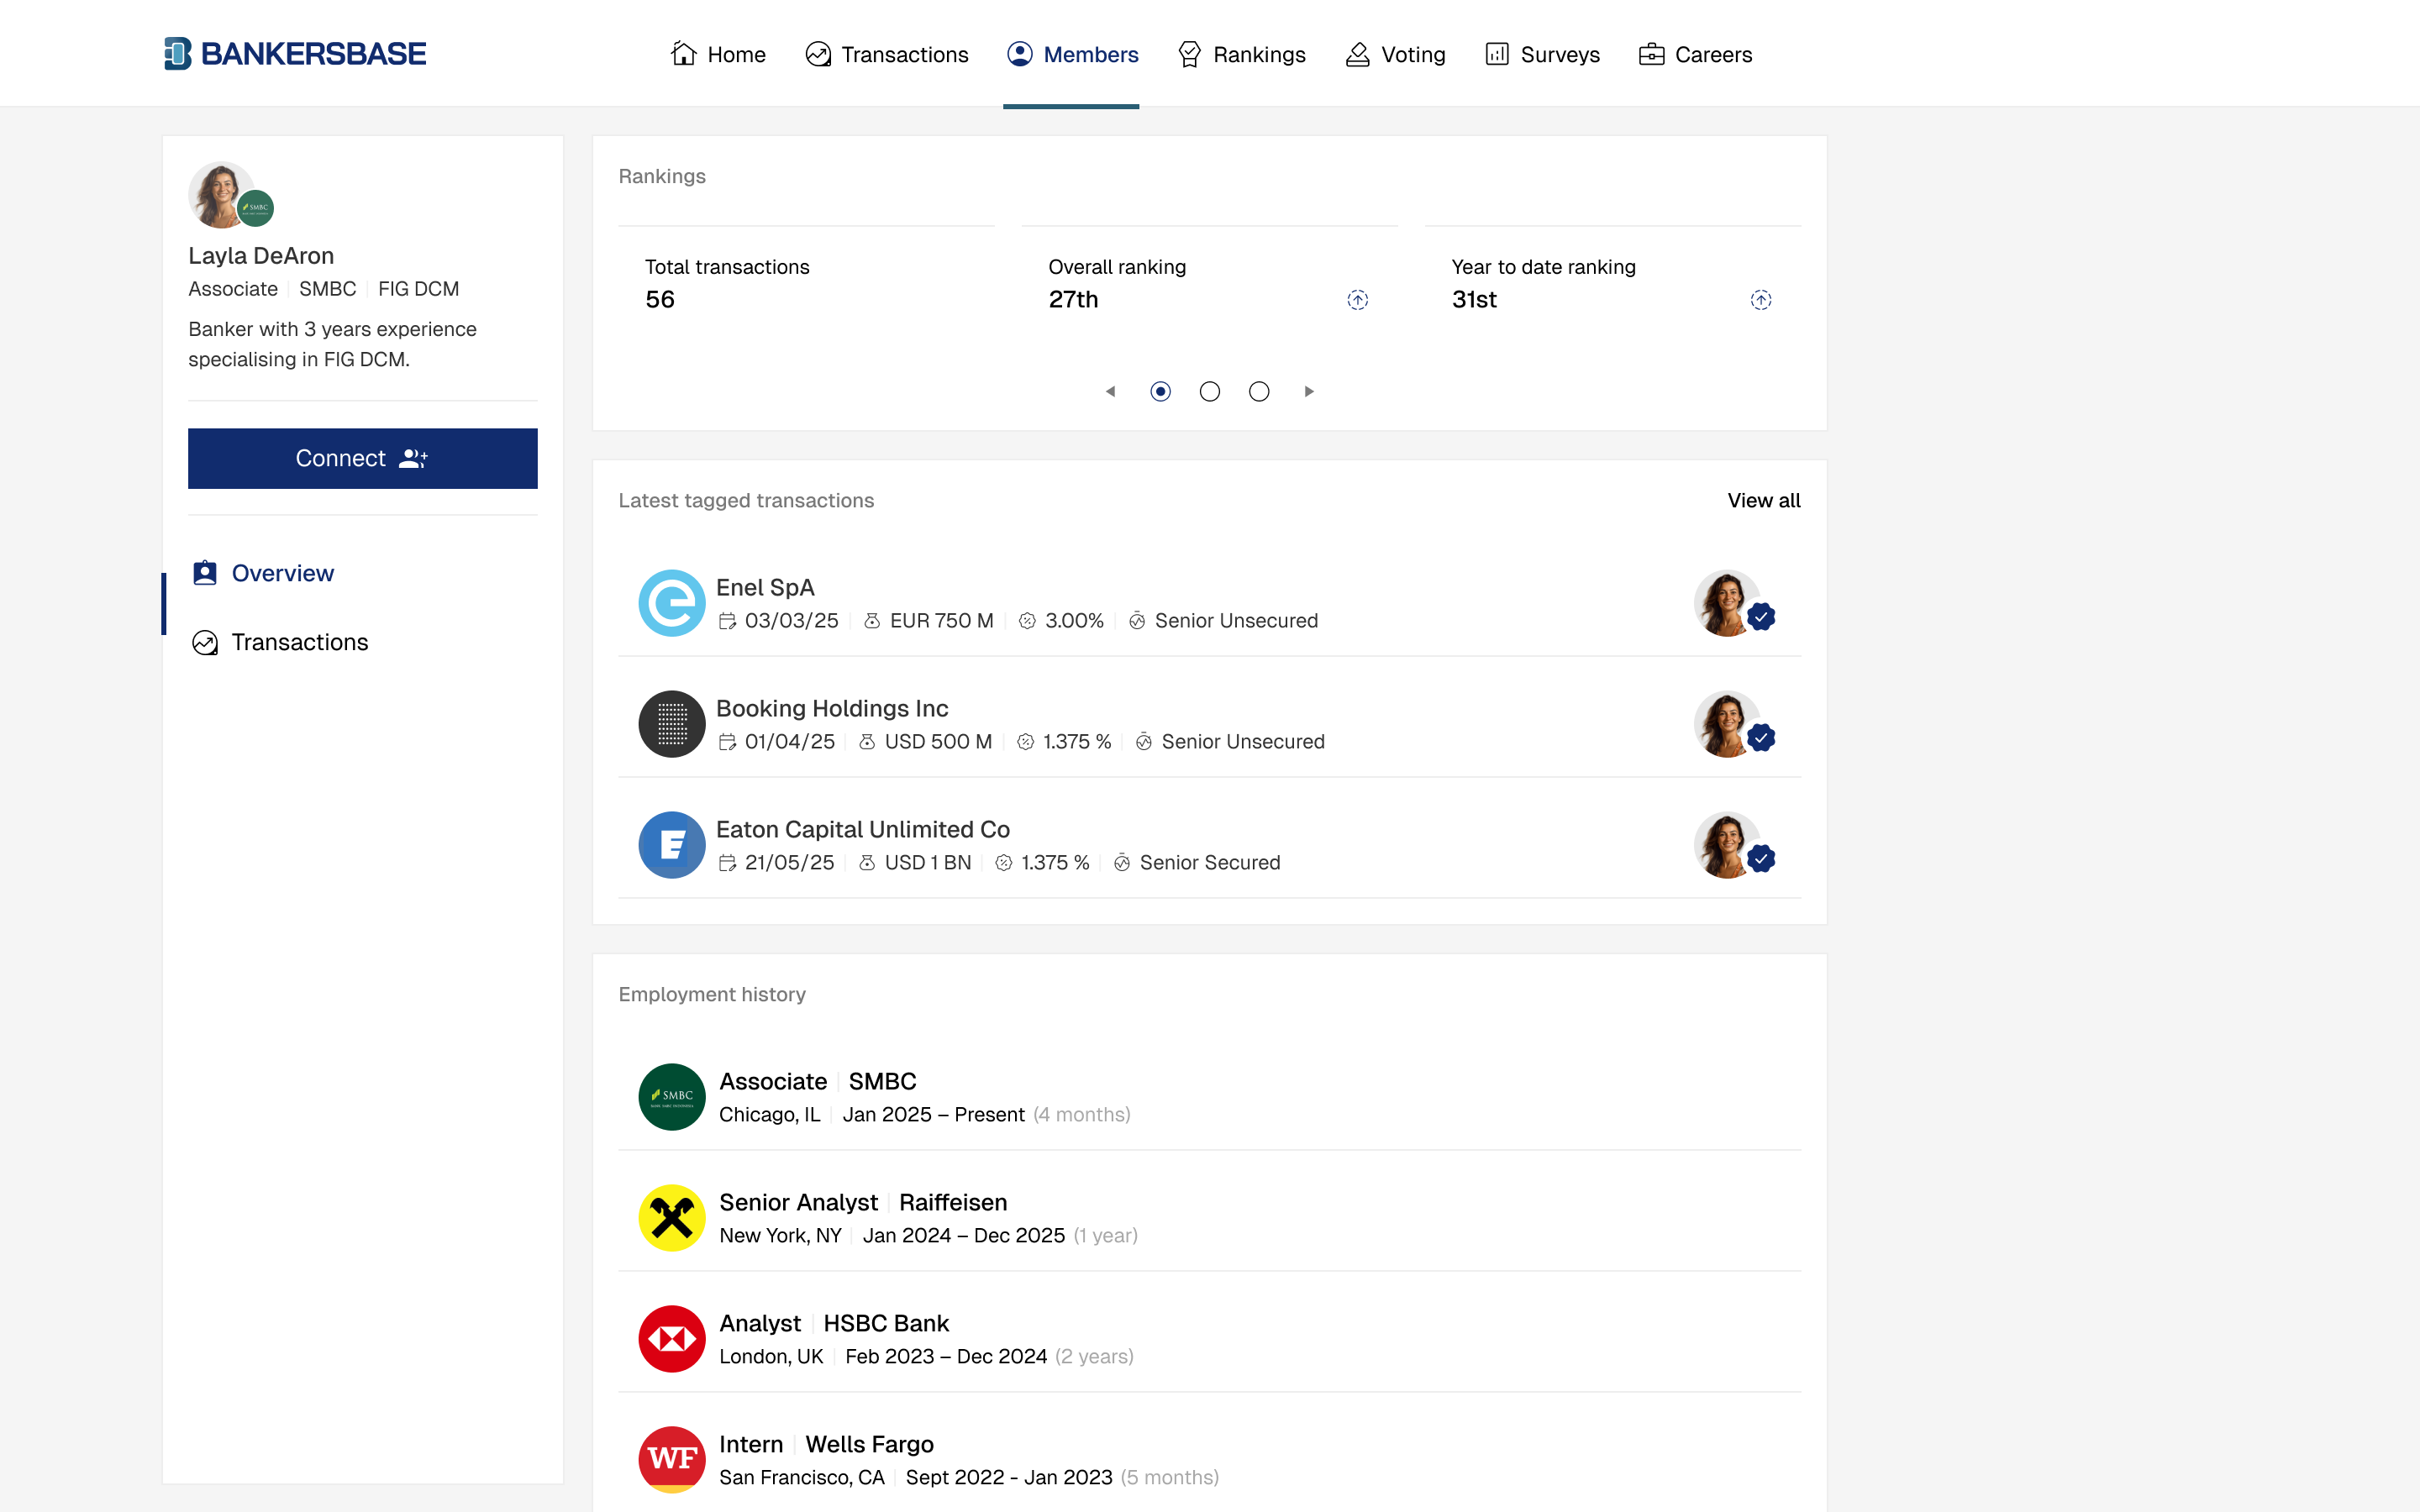Screen dimensions: 2420x1512
Task: Click the Raiffeisen logo icon
Action: [x=672, y=1218]
